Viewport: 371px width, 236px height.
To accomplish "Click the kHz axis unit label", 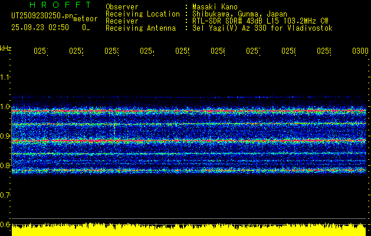I will click(x=5, y=49).
